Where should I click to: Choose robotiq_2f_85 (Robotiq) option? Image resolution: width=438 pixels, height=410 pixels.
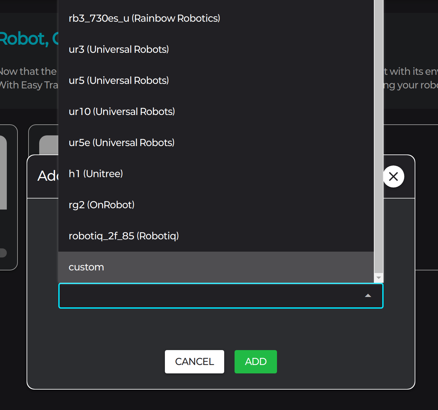pyautogui.click(x=124, y=236)
